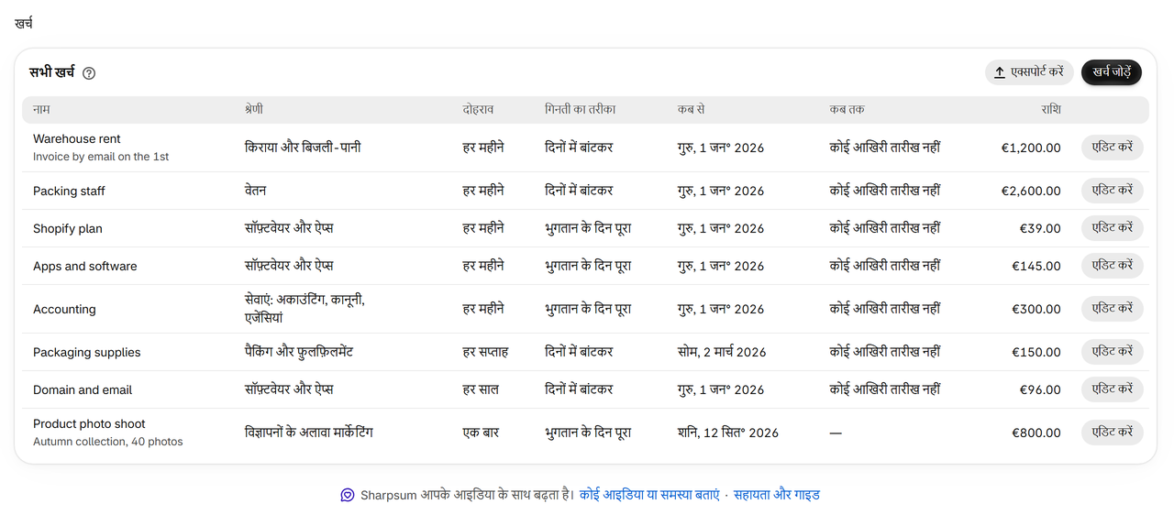Click the Sharpsum heart chat icon
Screen dimensions: 1174x526
[348, 495]
